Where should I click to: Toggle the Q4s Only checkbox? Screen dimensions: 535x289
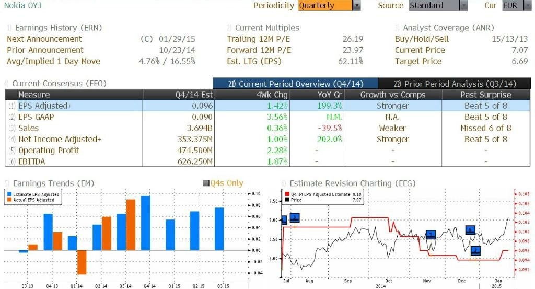[206, 183]
